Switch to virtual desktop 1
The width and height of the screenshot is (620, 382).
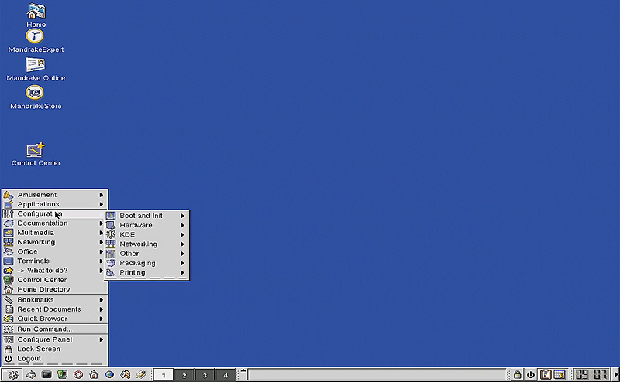[164, 375]
